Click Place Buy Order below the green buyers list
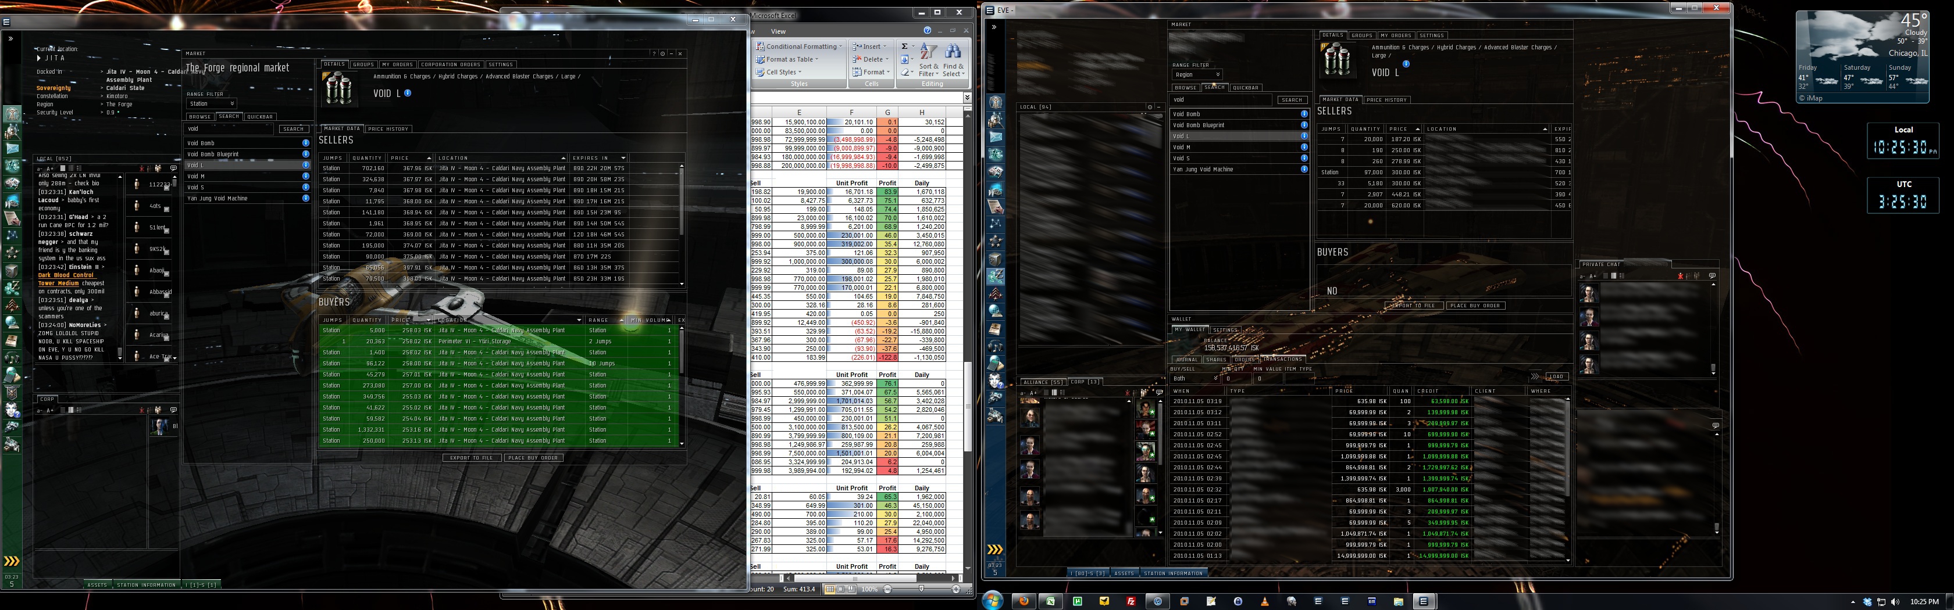This screenshot has width=1954, height=610. pyautogui.click(x=533, y=458)
